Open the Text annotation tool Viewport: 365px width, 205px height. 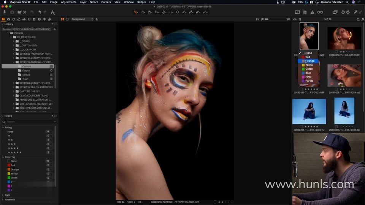(52, 12)
